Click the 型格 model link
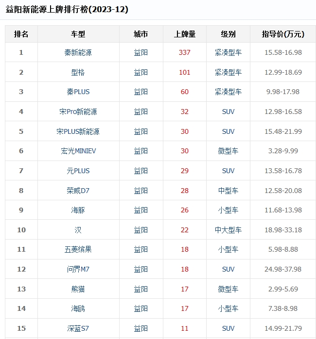This screenshot has width=316, height=339. click(x=78, y=72)
